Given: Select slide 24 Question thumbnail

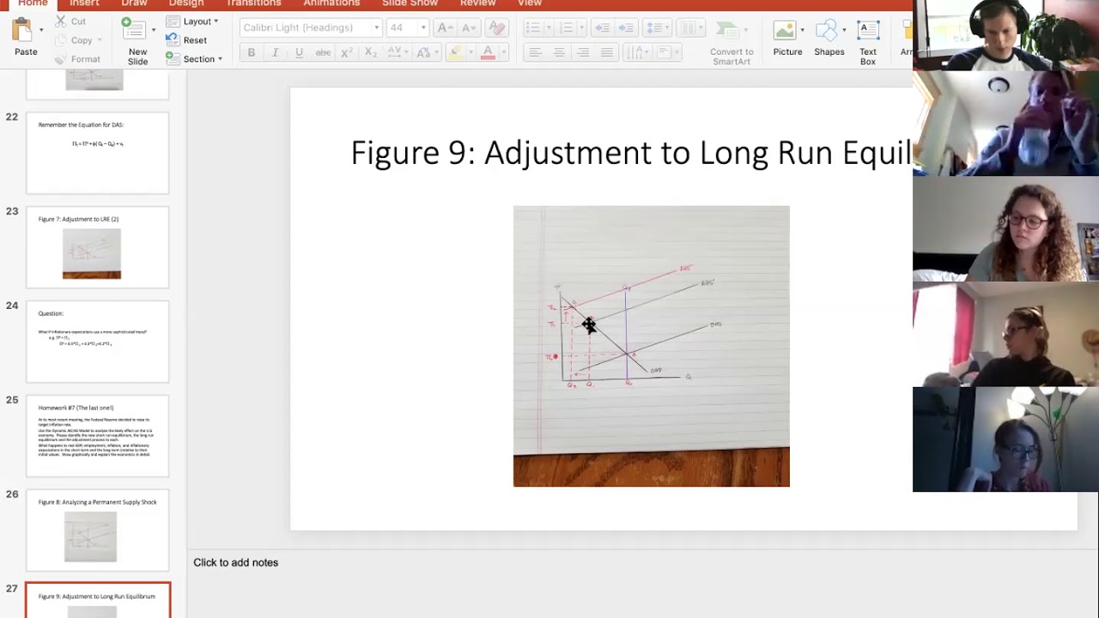Looking at the screenshot, I should click(98, 342).
